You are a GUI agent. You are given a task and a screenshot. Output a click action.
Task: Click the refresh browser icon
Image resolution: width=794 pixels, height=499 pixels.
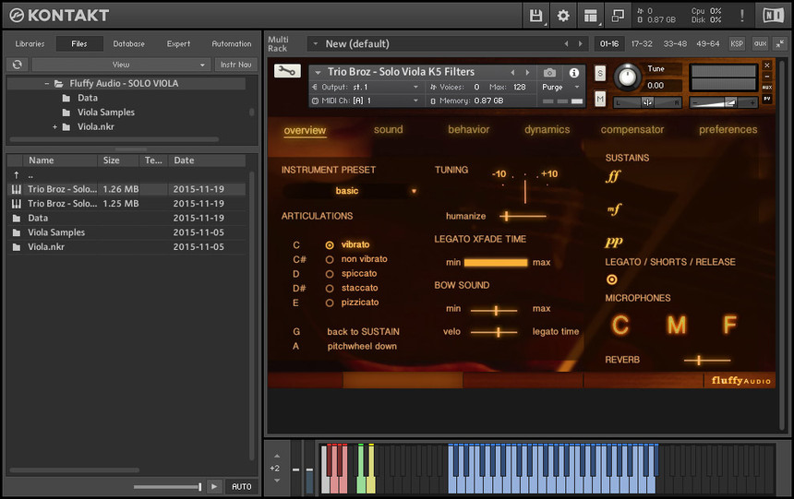(x=18, y=65)
